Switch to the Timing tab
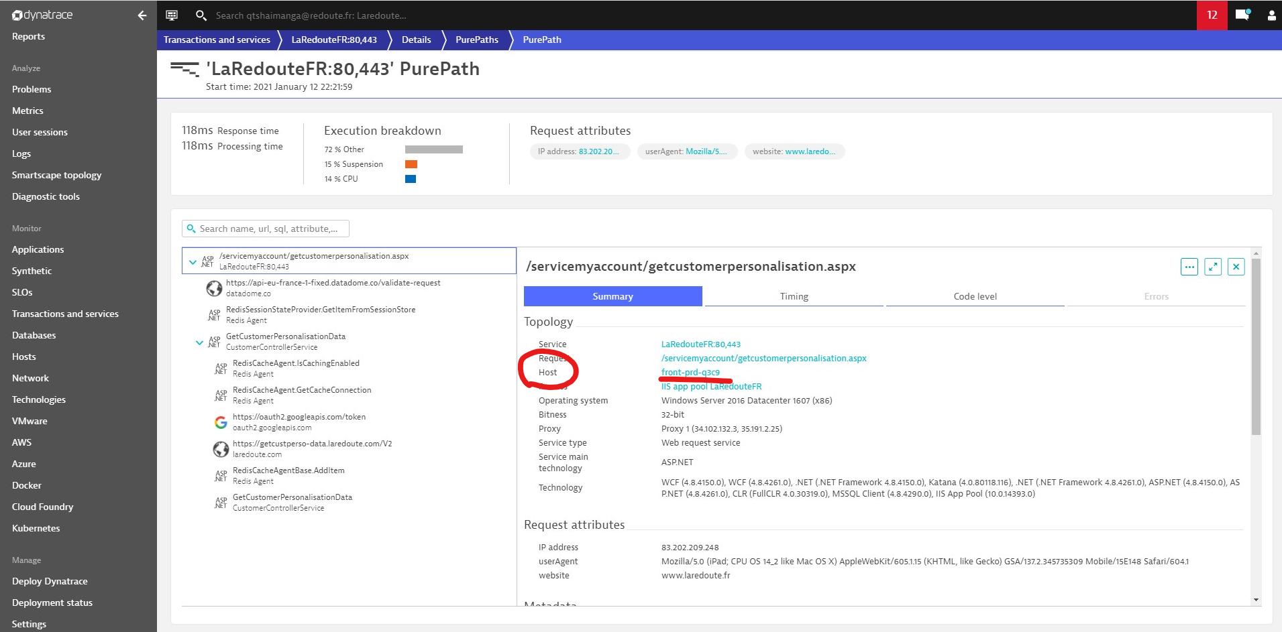The width and height of the screenshot is (1282, 632). [x=794, y=296]
